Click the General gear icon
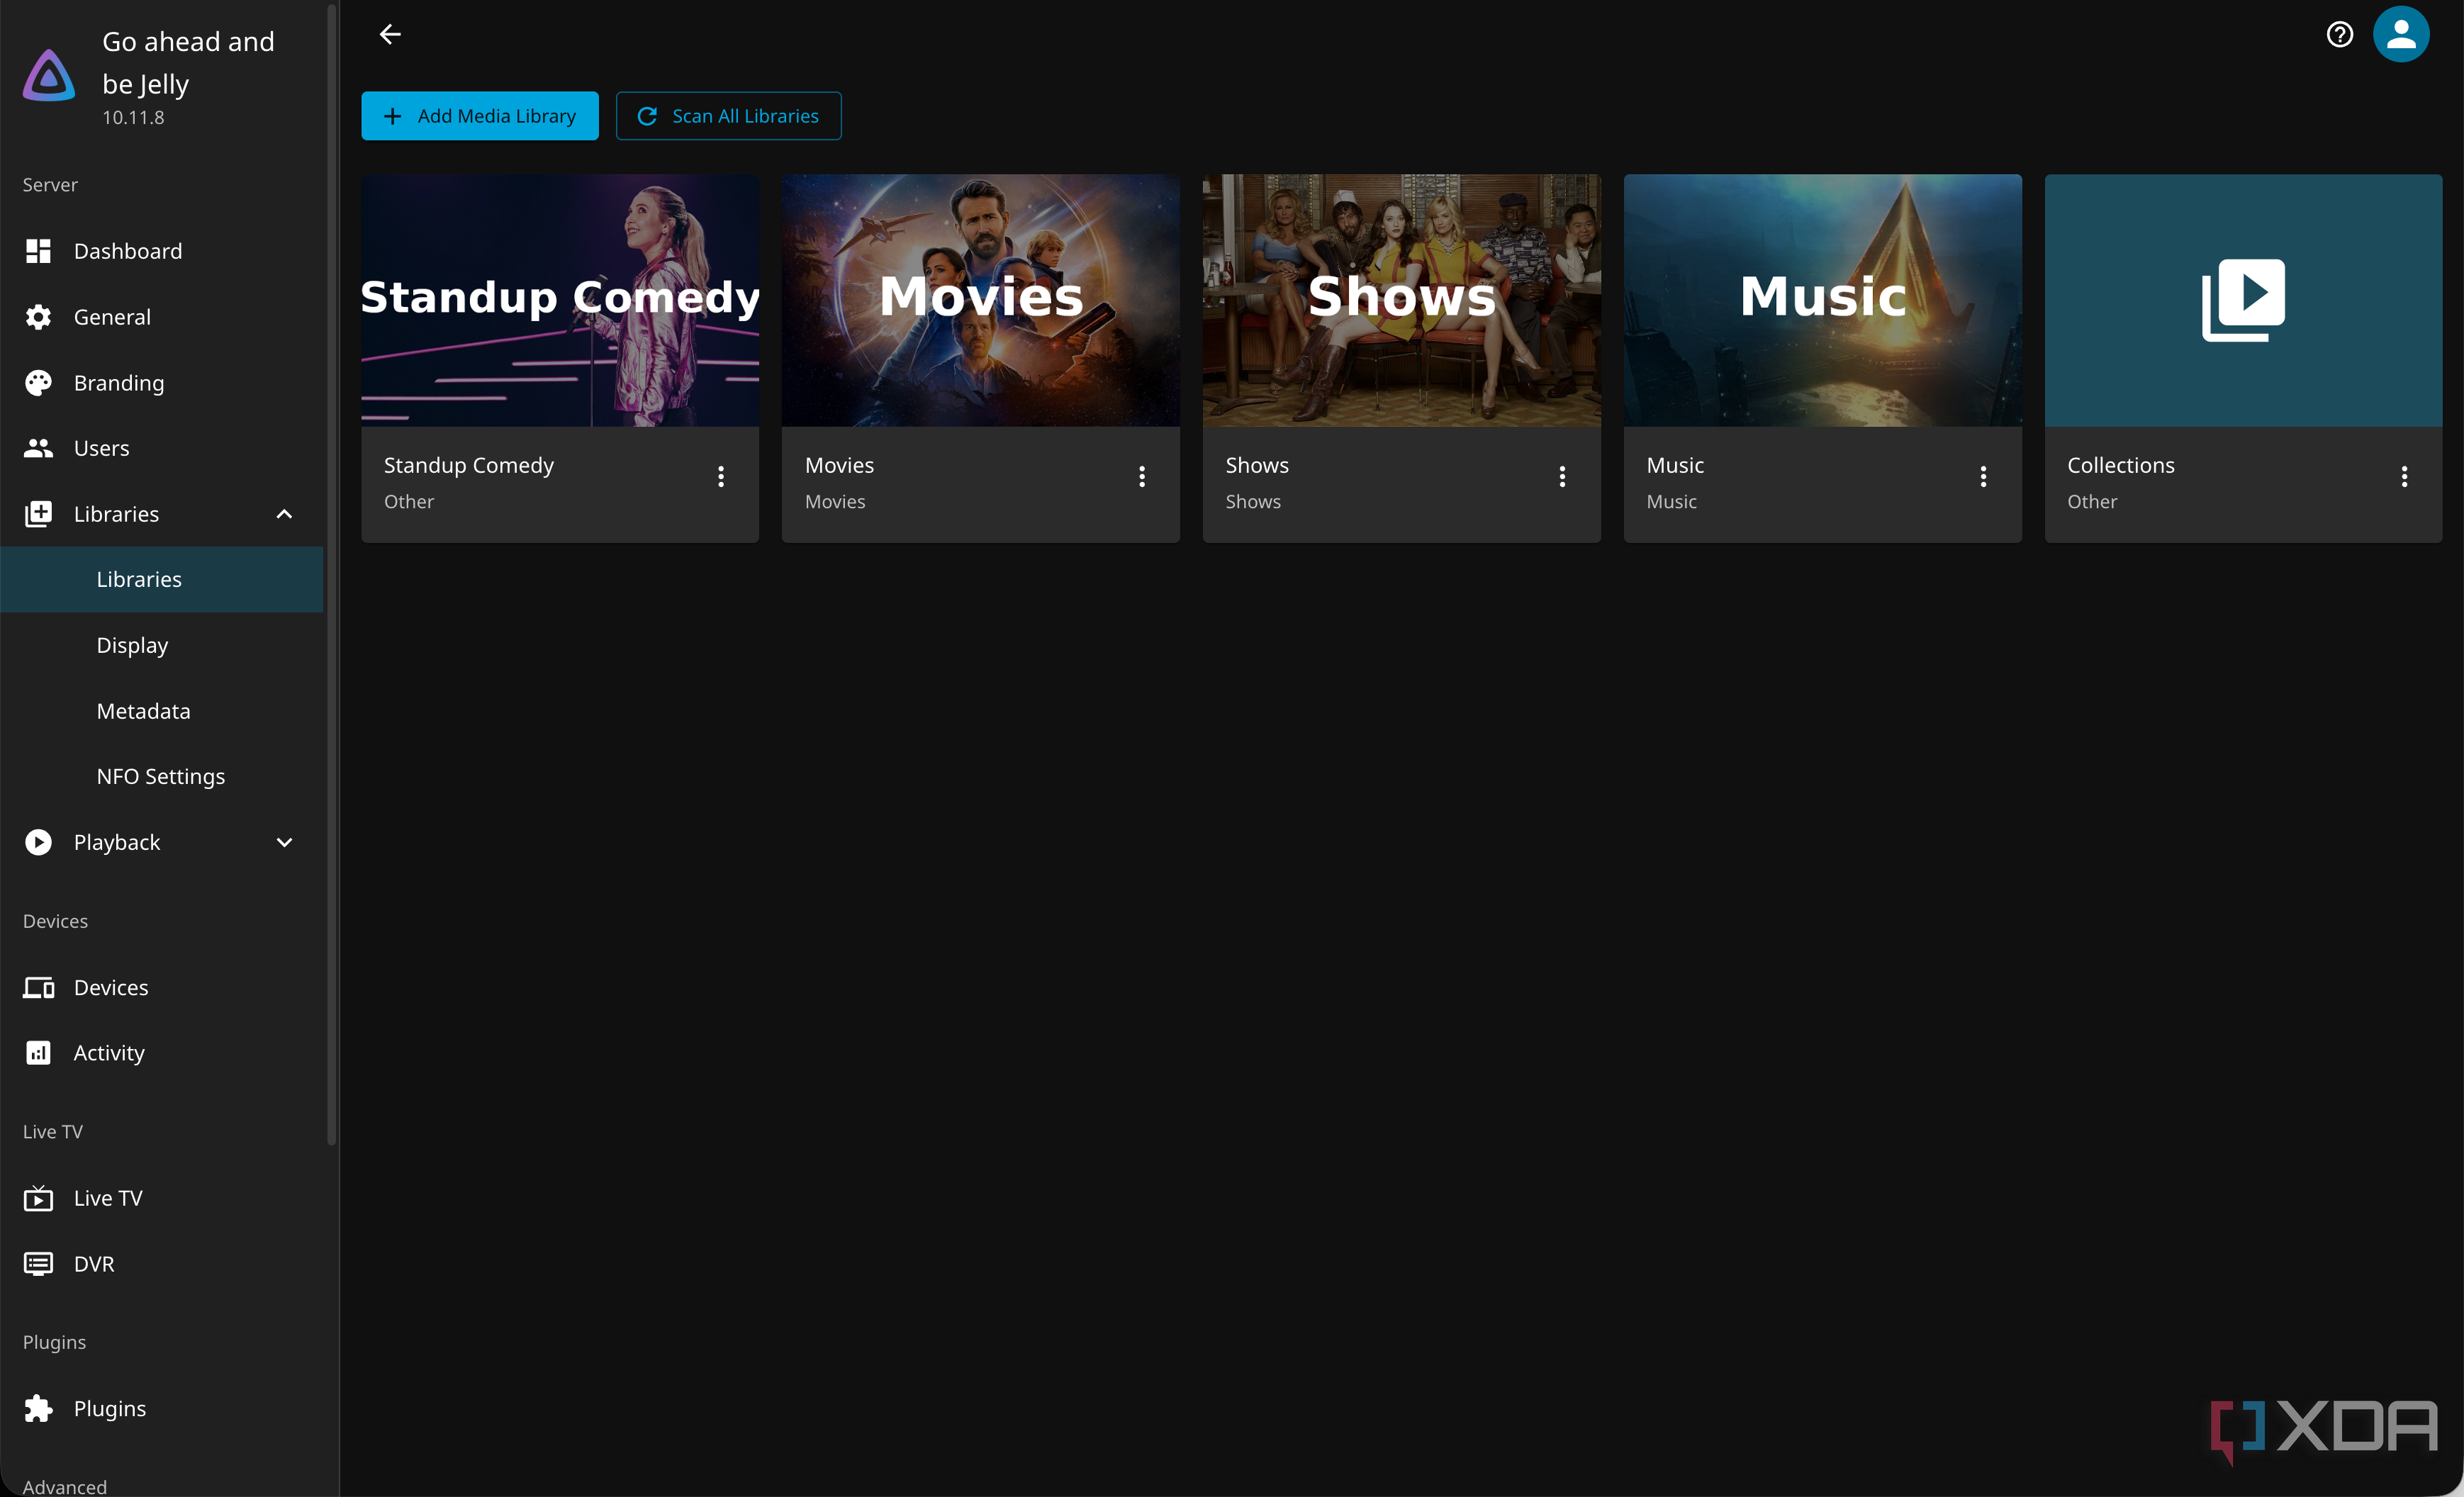The image size is (2464, 1497). (x=38, y=317)
